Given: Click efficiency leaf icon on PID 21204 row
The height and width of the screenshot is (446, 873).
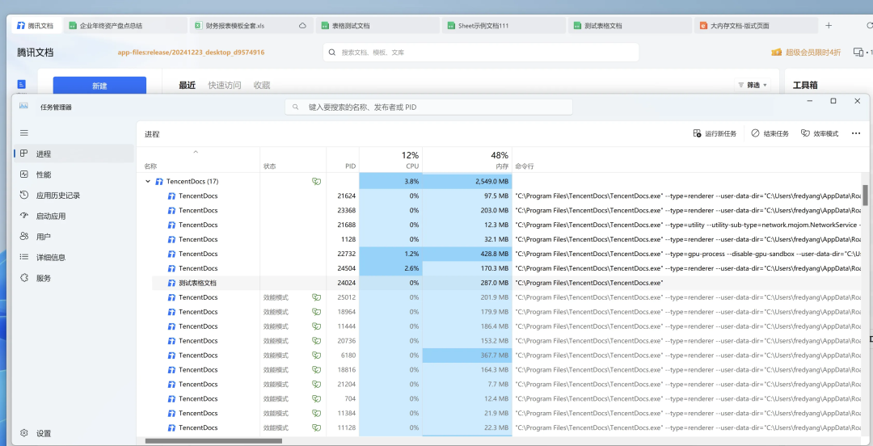Looking at the screenshot, I should 316,385.
